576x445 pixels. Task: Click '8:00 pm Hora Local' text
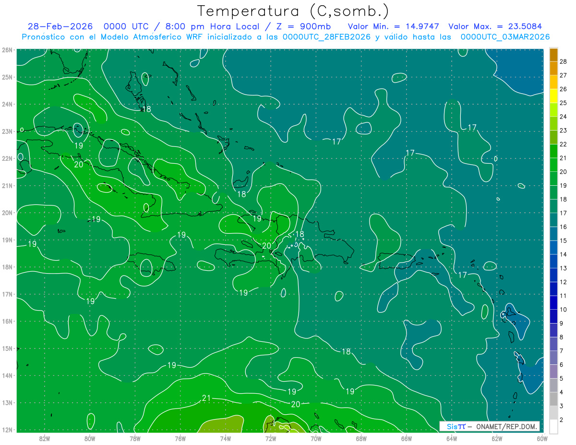(213, 26)
